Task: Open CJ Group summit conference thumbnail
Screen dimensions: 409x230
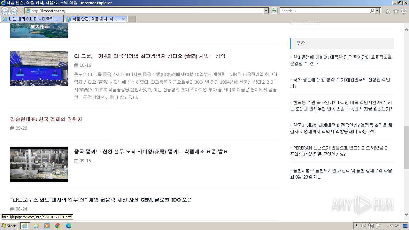Action: point(39,68)
